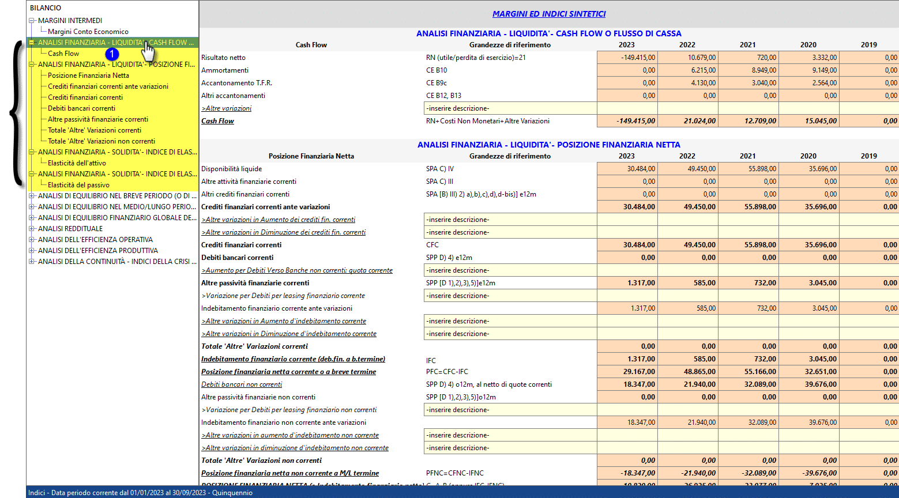
Task: Click the status bar period text Indici - Data periodo corrente
Action: point(140,493)
